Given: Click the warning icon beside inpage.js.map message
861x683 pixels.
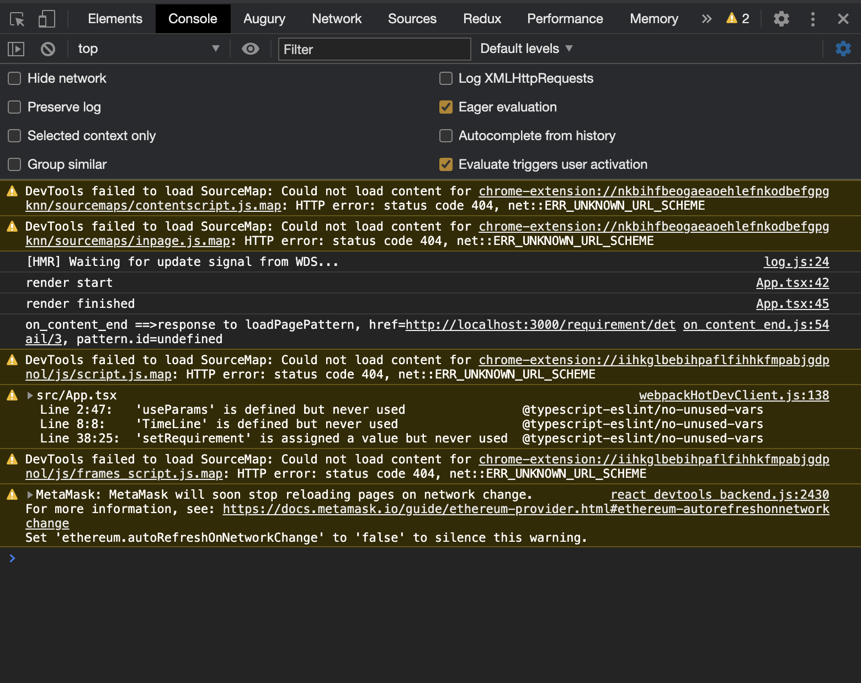Looking at the screenshot, I should point(12,227).
